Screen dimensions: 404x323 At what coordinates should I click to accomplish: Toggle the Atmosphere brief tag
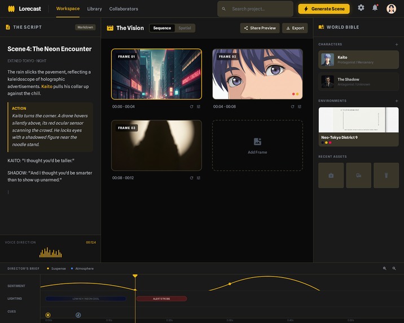[x=82, y=268]
